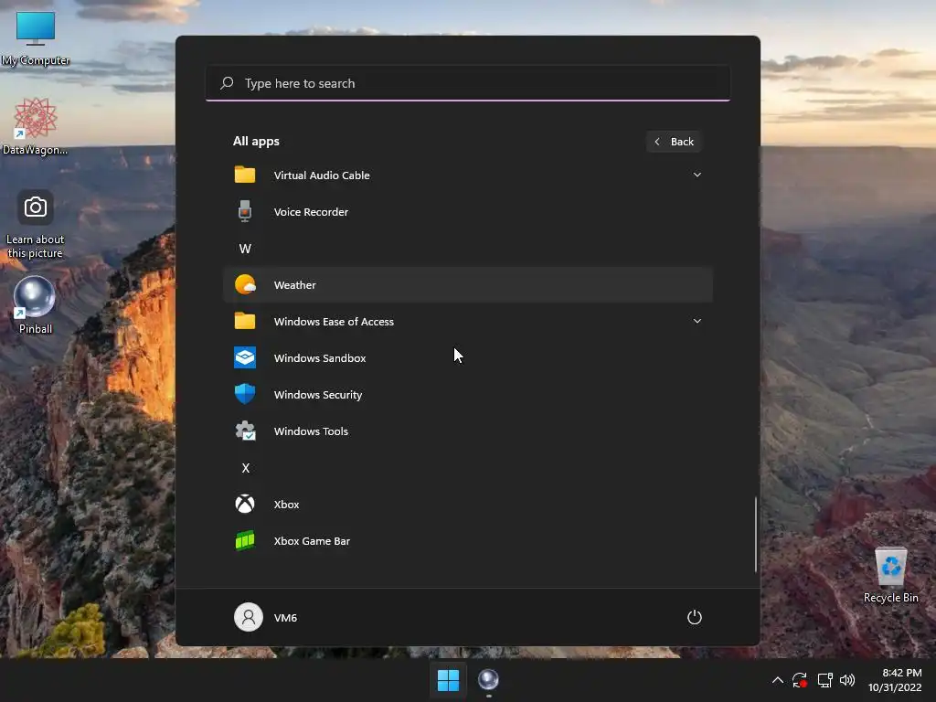Expand Windows Ease of Access chevron
Screen dimensions: 936x702
click(x=697, y=321)
